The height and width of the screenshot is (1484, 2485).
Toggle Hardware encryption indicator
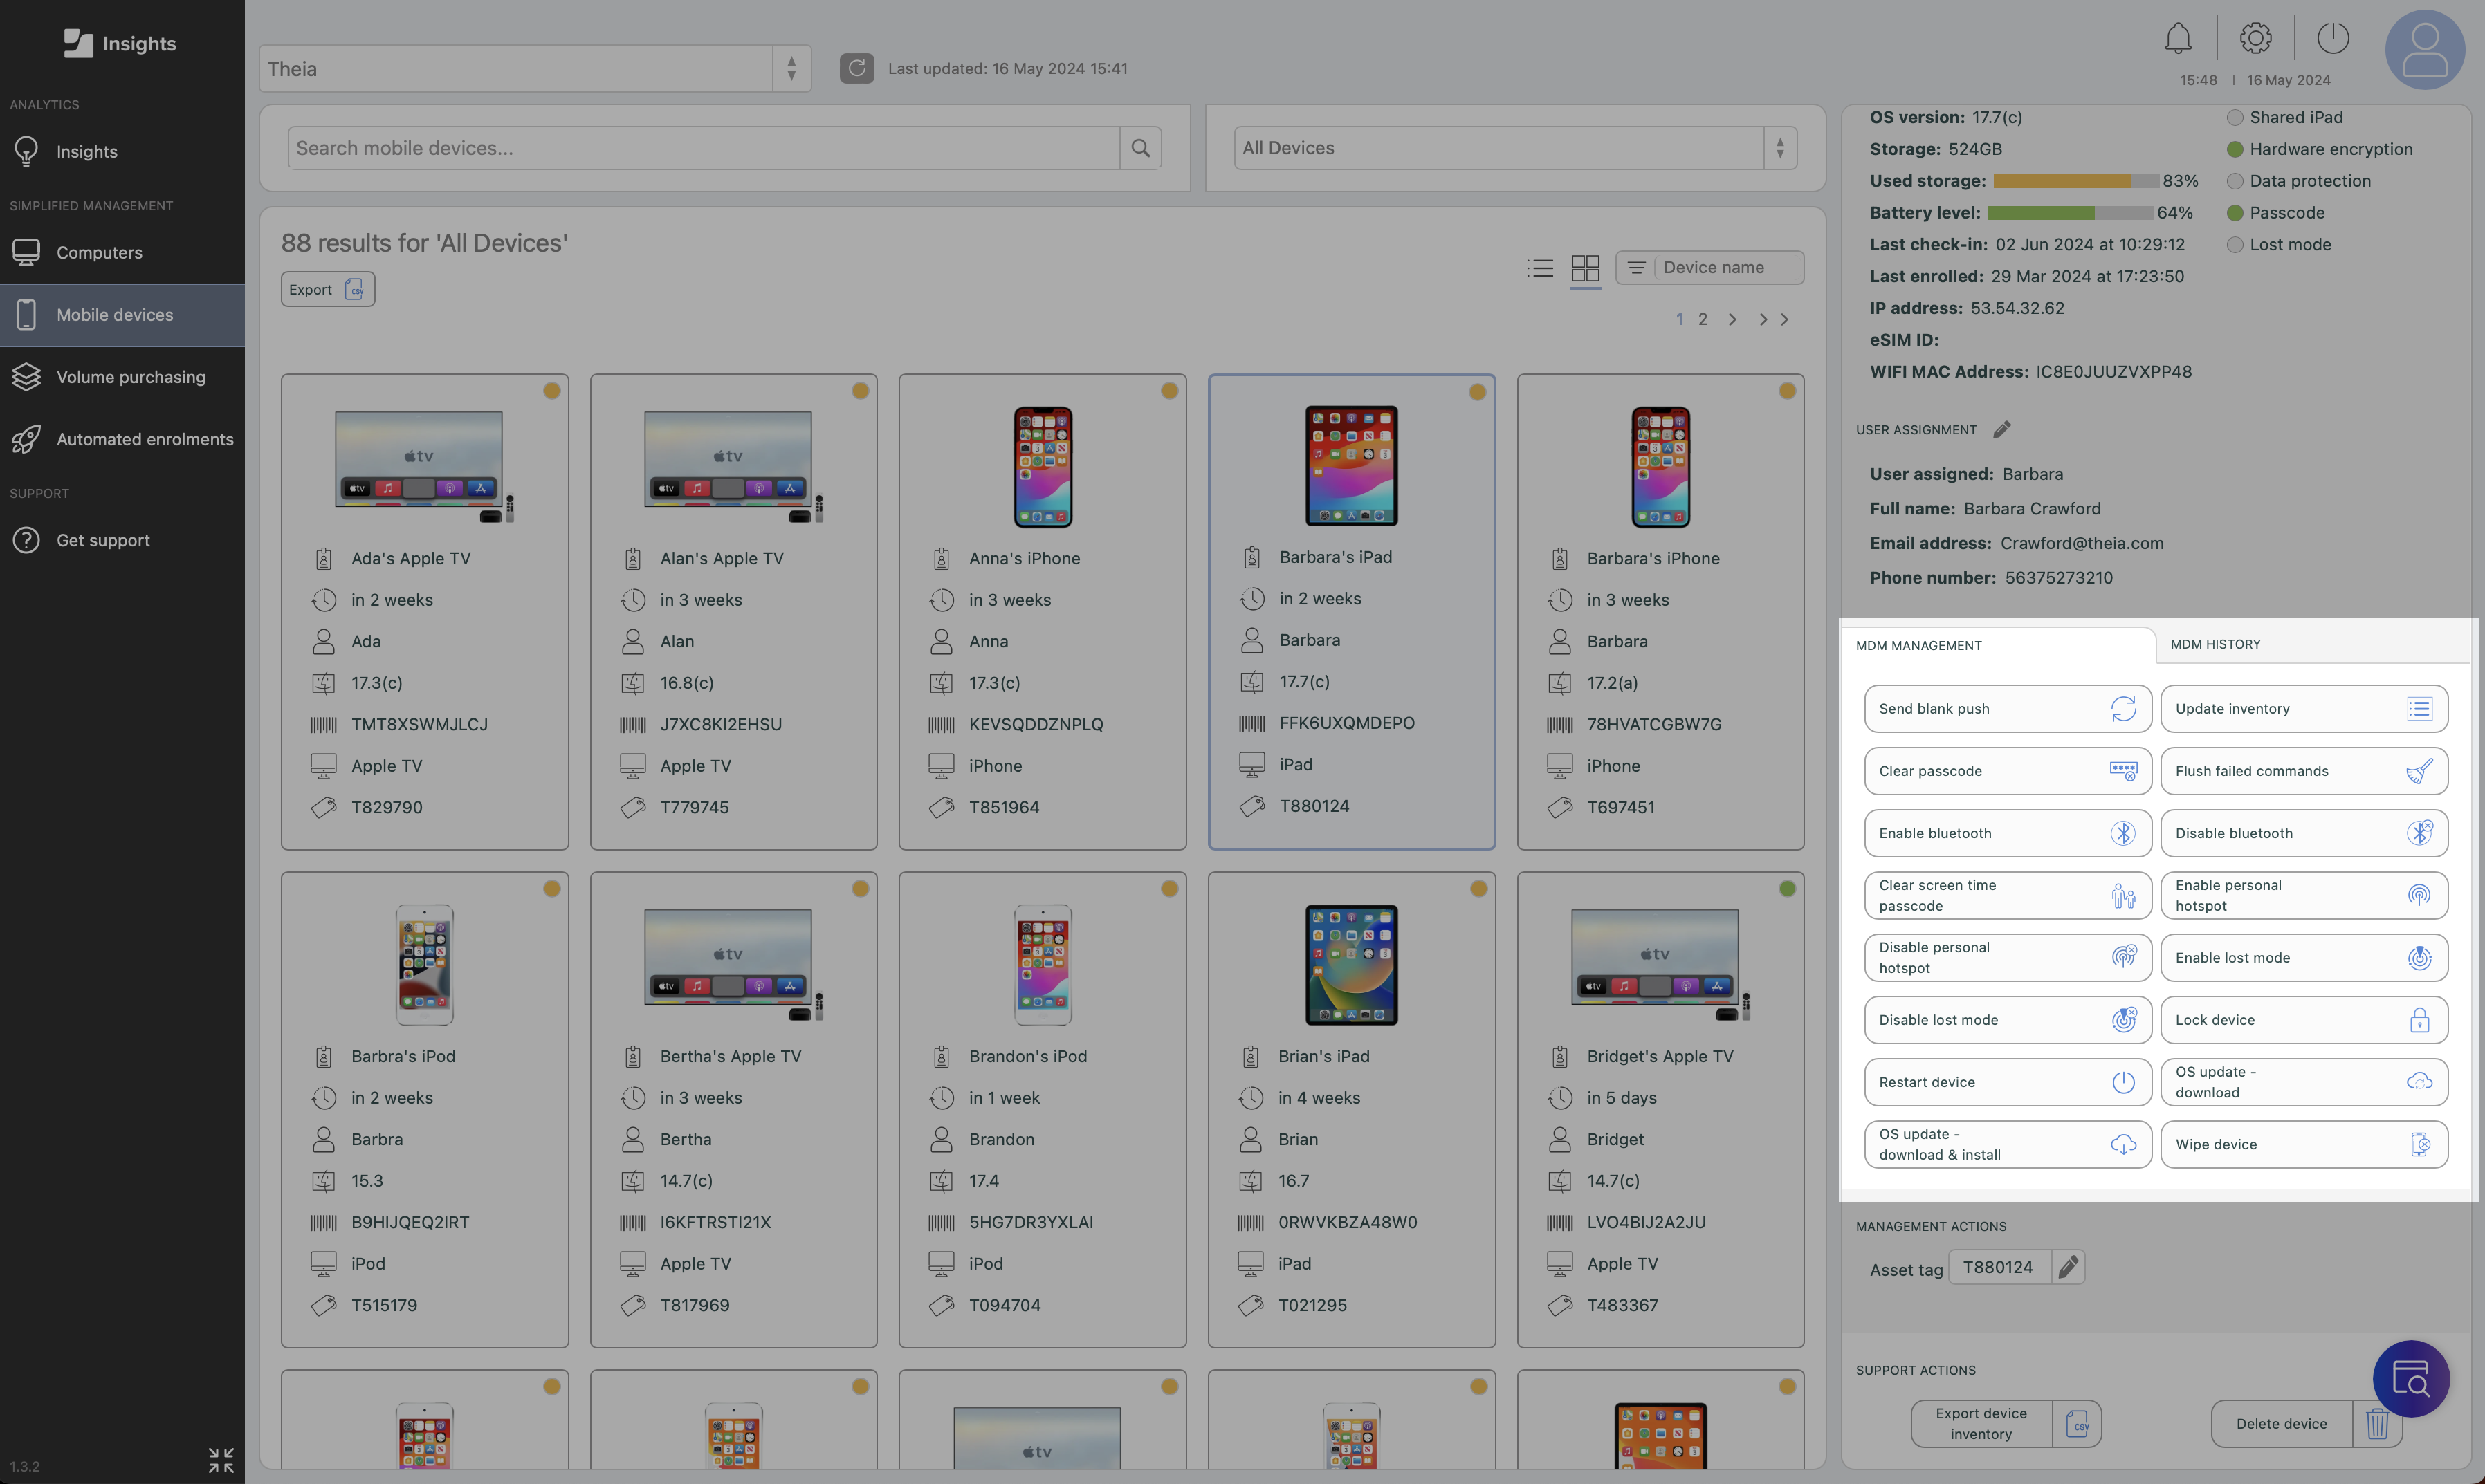[x=2234, y=149]
